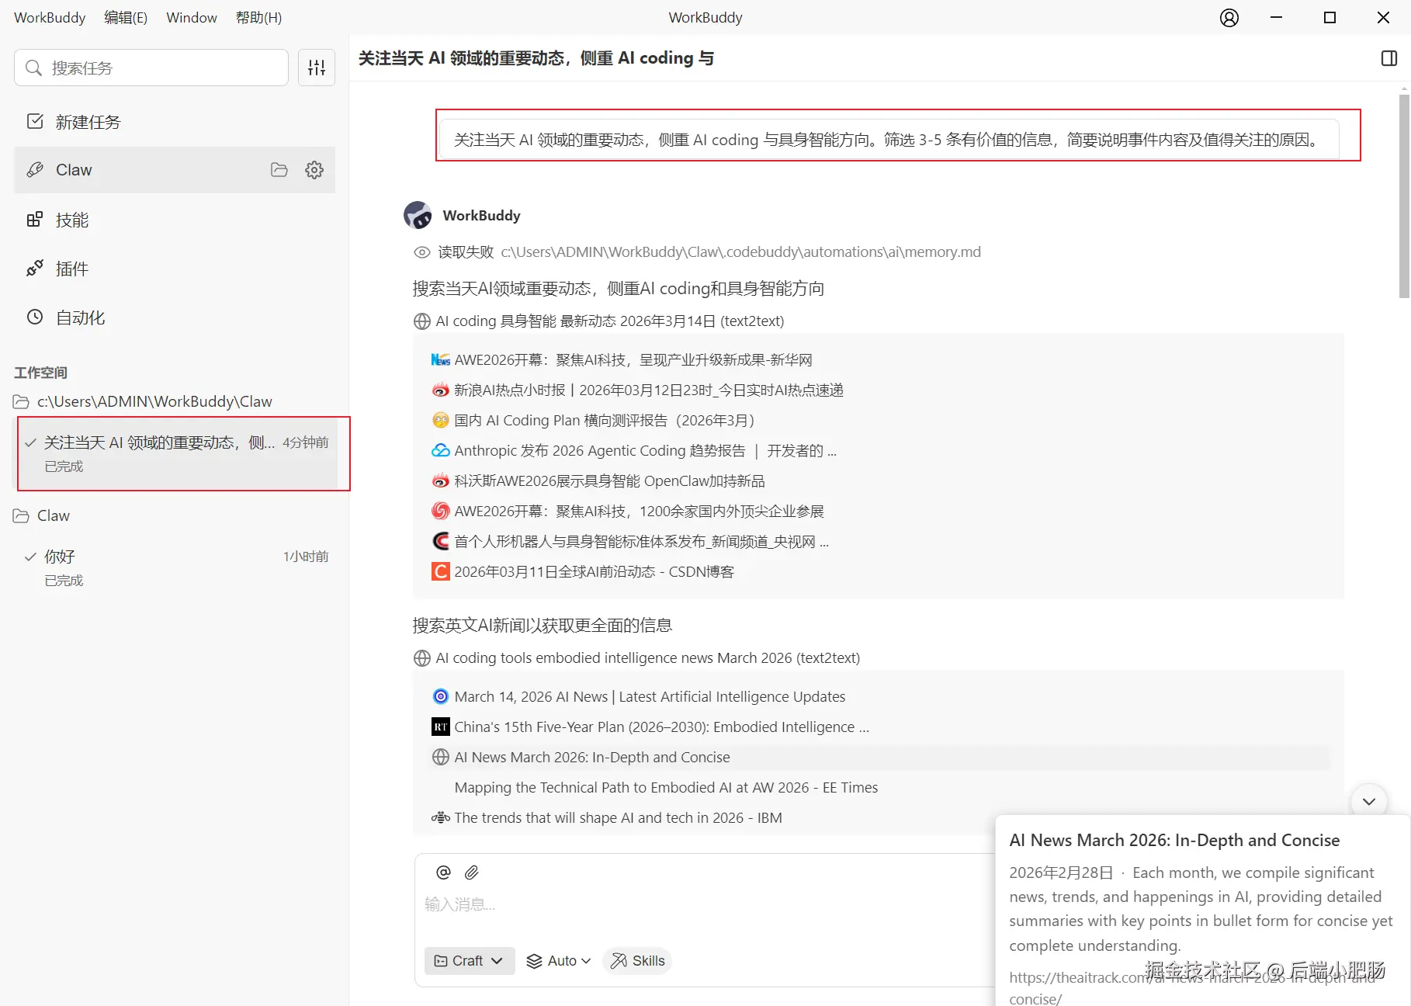The image size is (1411, 1006).
Task: Select the Claw sidebar item
Action: coord(175,170)
